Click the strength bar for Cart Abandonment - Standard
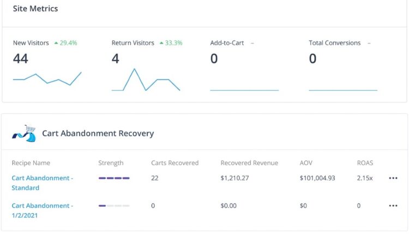 (114, 178)
